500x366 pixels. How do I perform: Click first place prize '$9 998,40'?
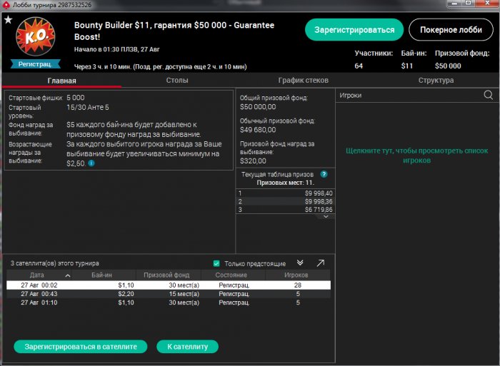(x=319, y=193)
